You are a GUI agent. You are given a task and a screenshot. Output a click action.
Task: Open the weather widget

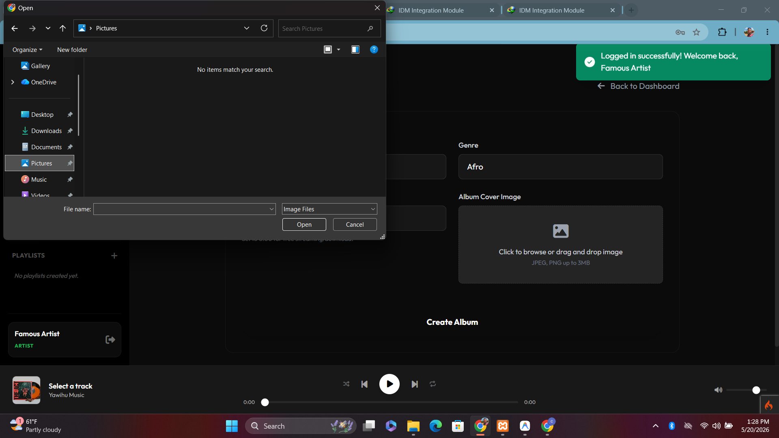[x=36, y=426]
